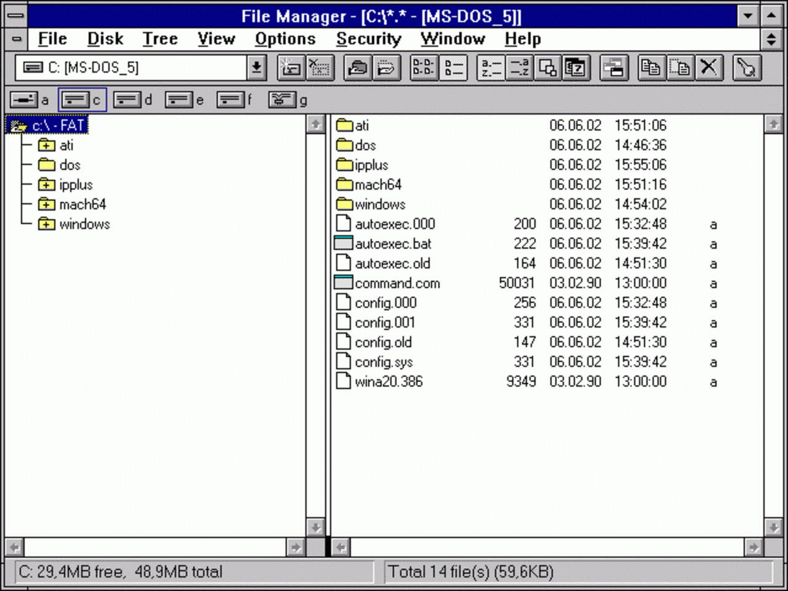Open the Tree menu
The width and height of the screenshot is (788, 591).
pos(160,39)
